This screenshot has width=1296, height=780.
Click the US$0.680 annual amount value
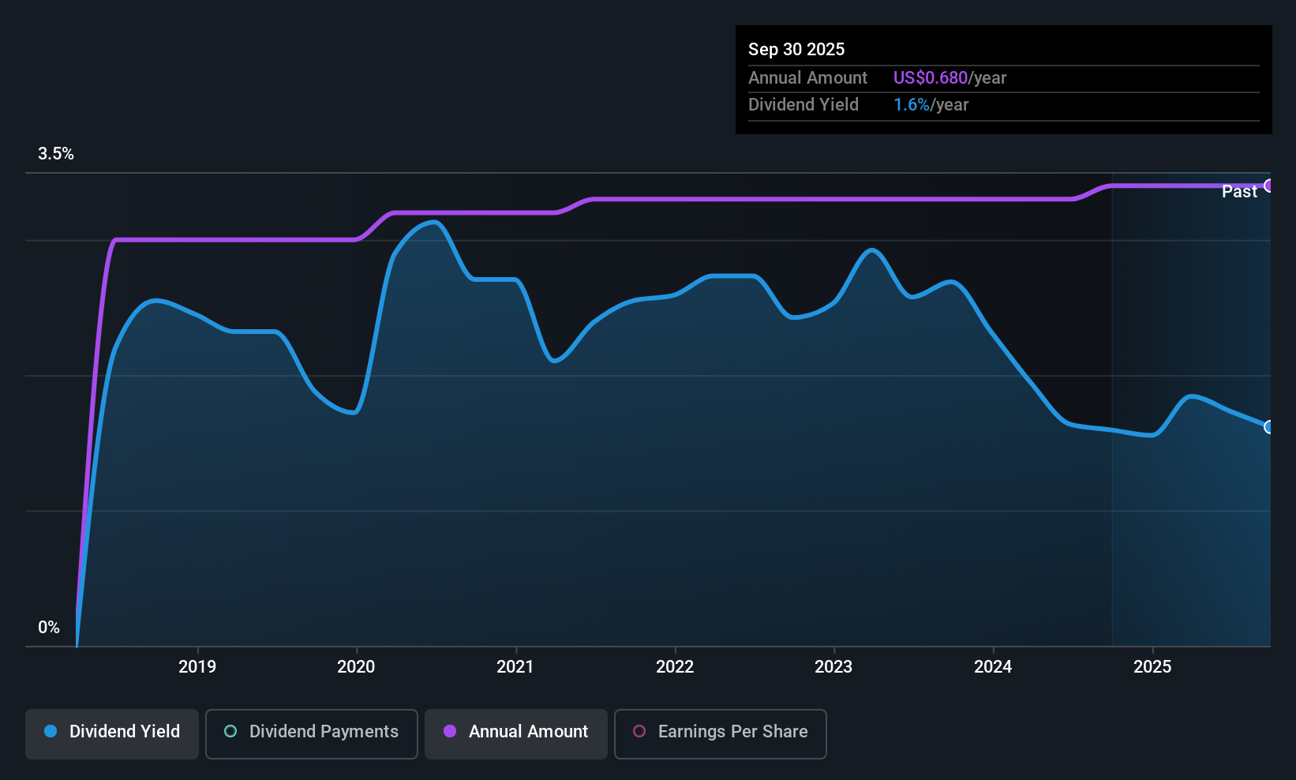[931, 77]
